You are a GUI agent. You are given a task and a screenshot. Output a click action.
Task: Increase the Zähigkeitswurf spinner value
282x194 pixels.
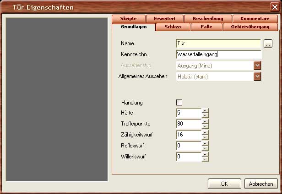(x=205, y=132)
